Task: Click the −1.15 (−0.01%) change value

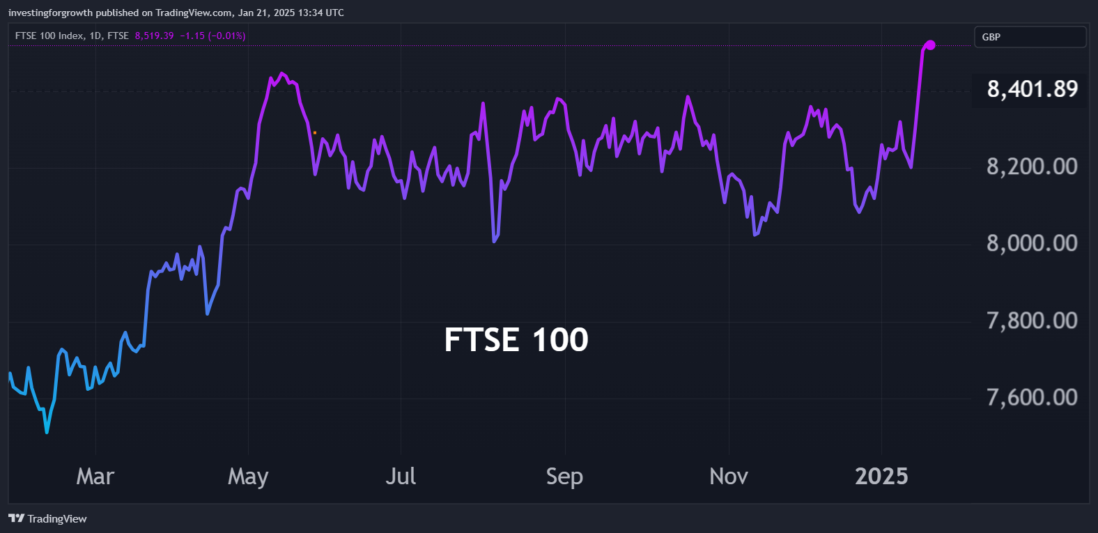Action: pyautogui.click(x=213, y=36)
